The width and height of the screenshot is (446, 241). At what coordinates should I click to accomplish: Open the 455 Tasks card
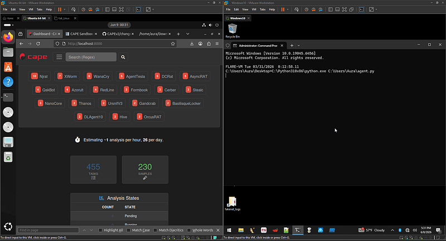93,170
